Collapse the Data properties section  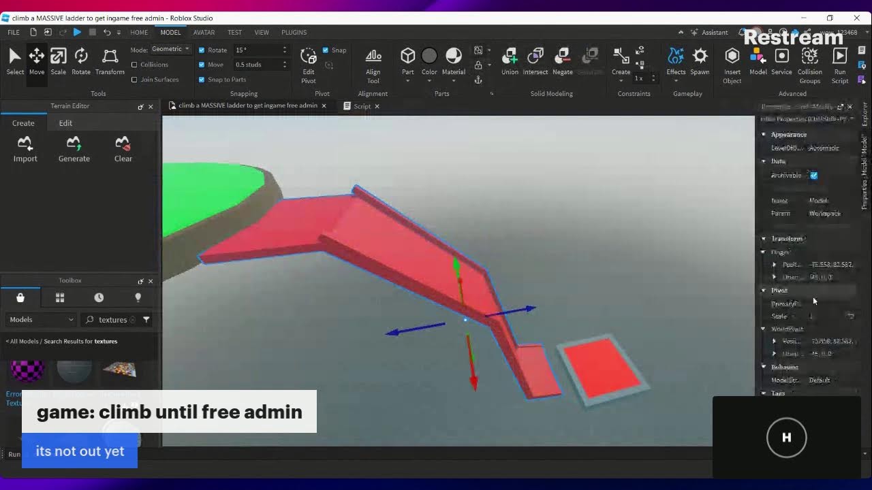click(x=764, y=161)
